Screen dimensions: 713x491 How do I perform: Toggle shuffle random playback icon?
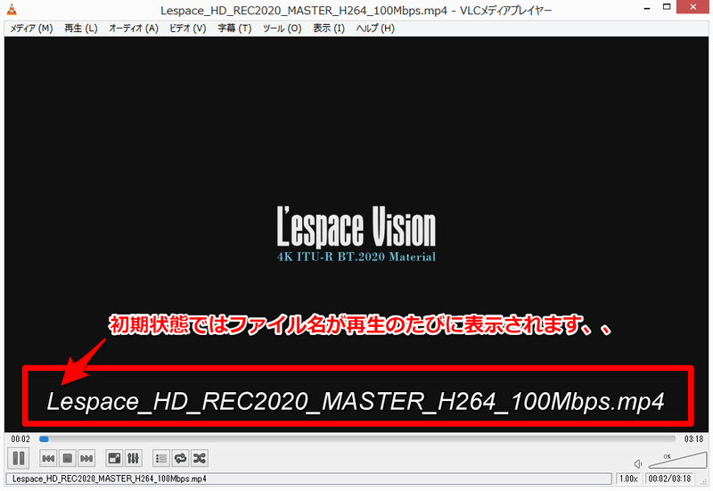click(x=200, y=458)
